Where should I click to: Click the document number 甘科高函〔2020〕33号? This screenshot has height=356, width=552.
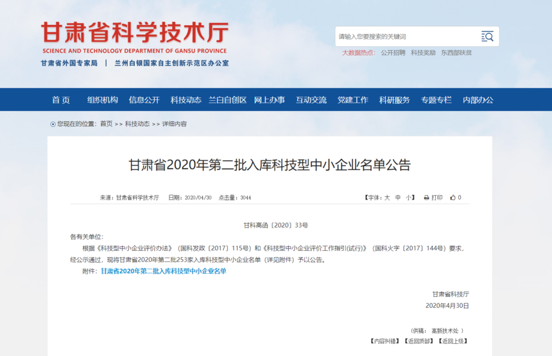coord(275,225)
